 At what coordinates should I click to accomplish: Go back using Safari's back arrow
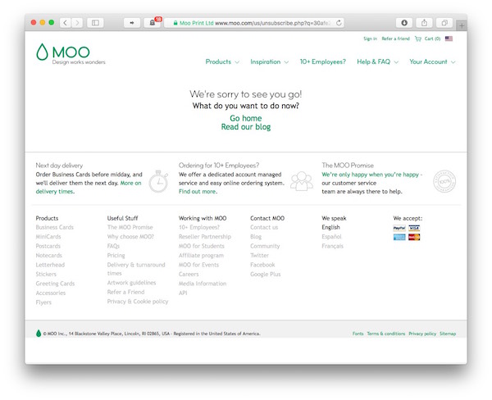tap(66, 23)
